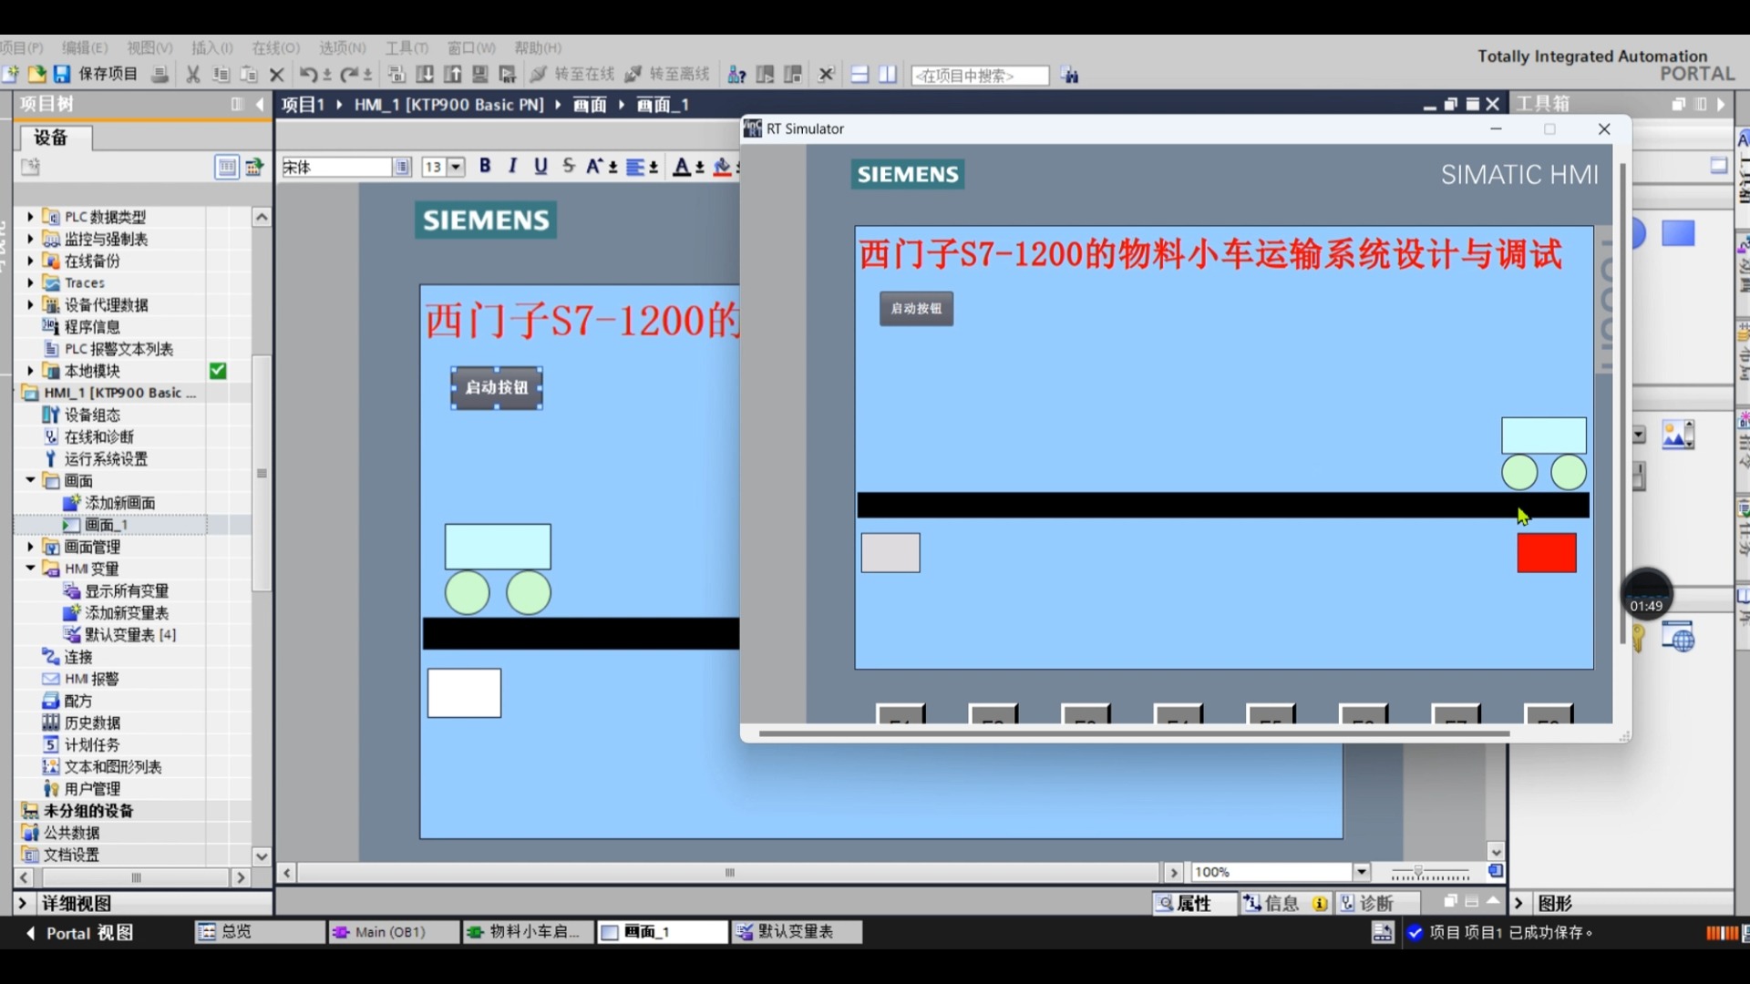Open the 在线(O) menu

(x=275, y=47)
